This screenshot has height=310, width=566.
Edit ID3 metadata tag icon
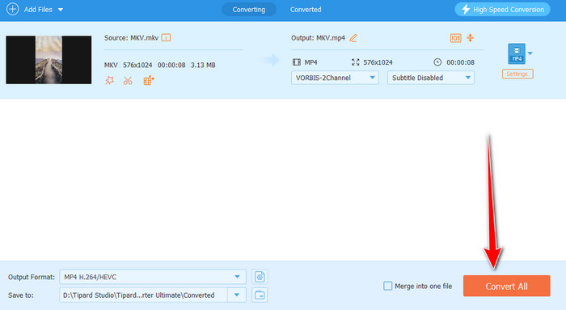pos(455,38)
